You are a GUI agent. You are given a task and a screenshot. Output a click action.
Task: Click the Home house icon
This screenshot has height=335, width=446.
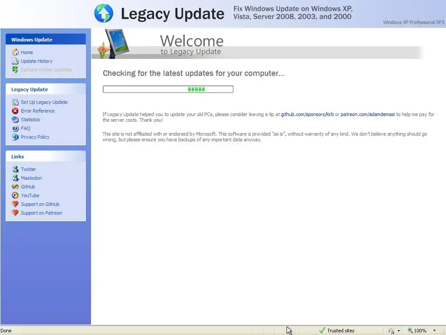tap(15, 52)
